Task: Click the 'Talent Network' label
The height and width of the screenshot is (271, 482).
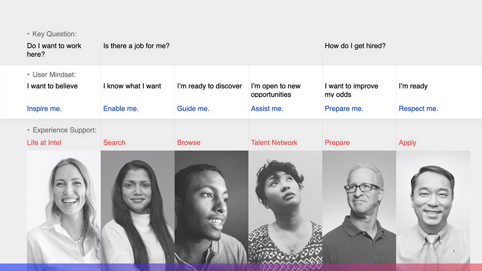Action: (x=274, y=143)
